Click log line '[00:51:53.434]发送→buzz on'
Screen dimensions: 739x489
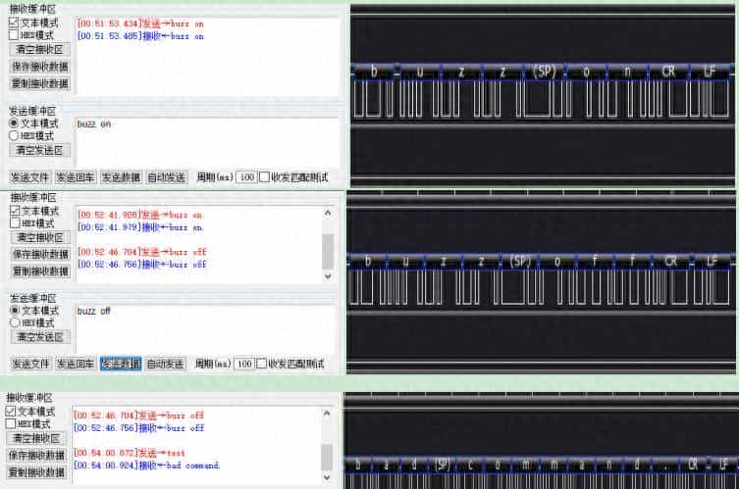(140, 24)
